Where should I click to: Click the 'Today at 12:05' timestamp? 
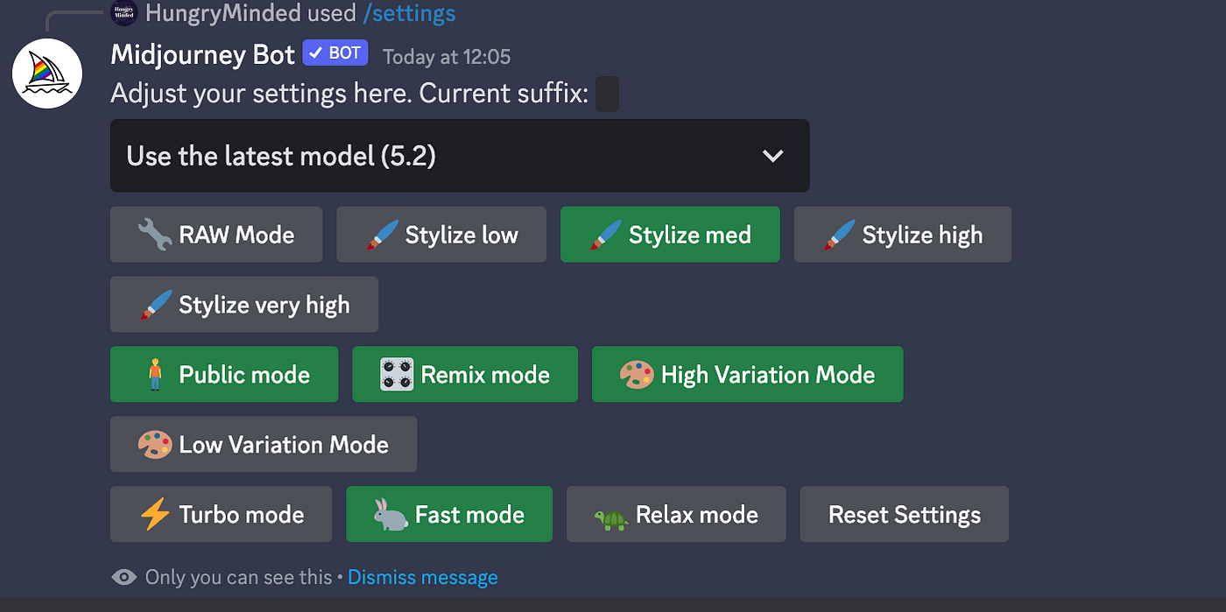pos(447,57)
